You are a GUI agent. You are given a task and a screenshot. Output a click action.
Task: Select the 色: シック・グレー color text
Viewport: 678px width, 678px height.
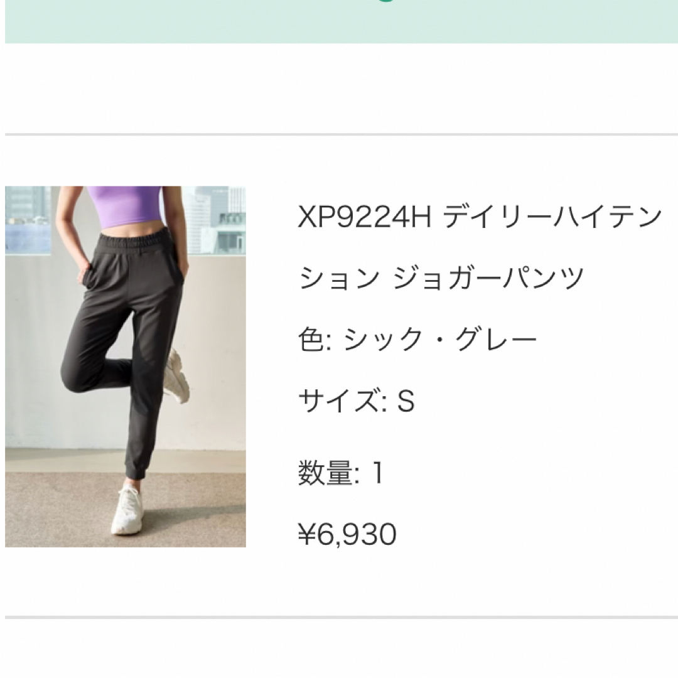coord(417,338)
